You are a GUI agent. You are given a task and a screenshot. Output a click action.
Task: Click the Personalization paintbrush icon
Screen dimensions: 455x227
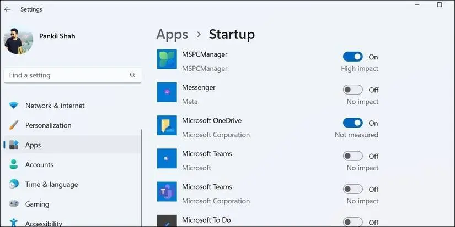click(x=14, y=125)
